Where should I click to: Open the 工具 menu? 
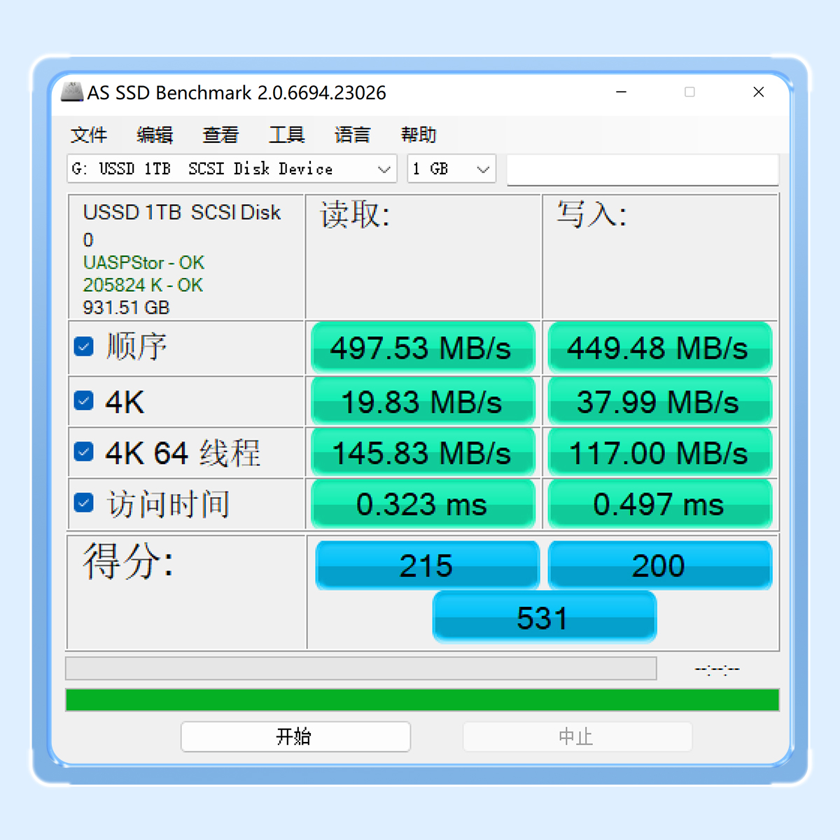tap(286, 134)
